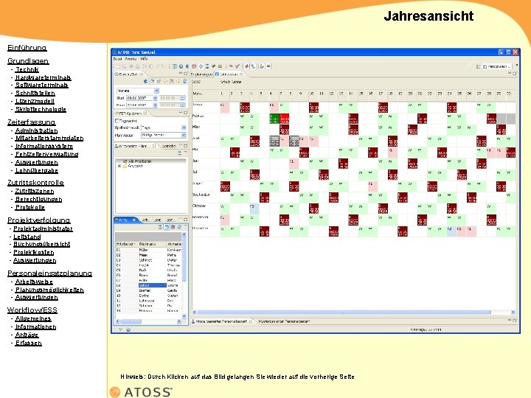Select the highlighted Schulz employee row
Image resolution: width=531 pixels, height=398 pixels.
click(149, 285)
